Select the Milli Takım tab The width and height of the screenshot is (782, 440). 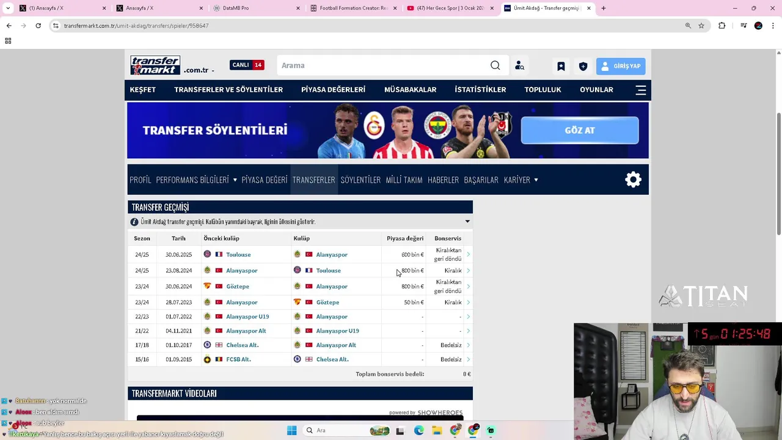pyautogui.click(x=404, y=180)
